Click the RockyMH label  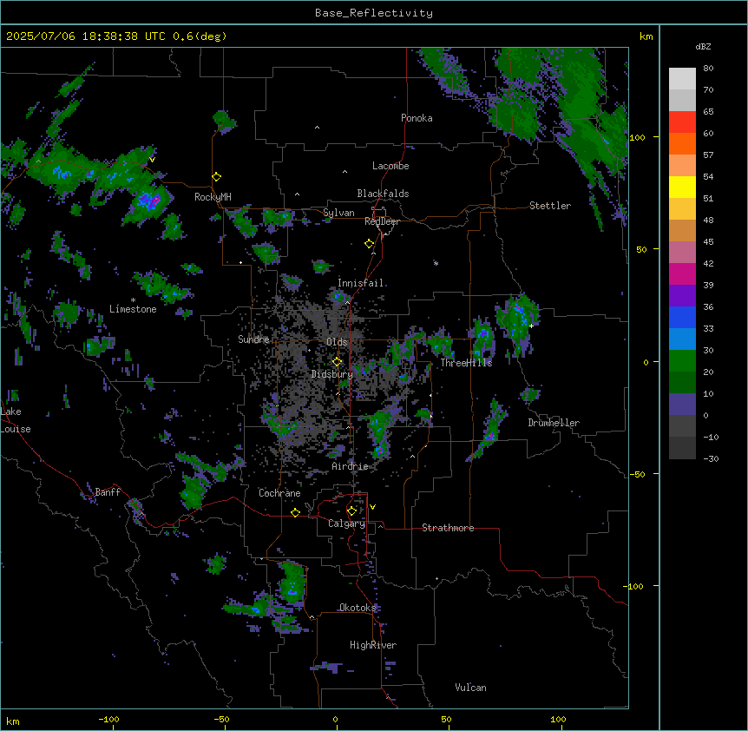(213, 197)
